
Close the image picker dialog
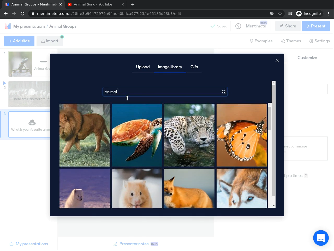coord(277,60)
